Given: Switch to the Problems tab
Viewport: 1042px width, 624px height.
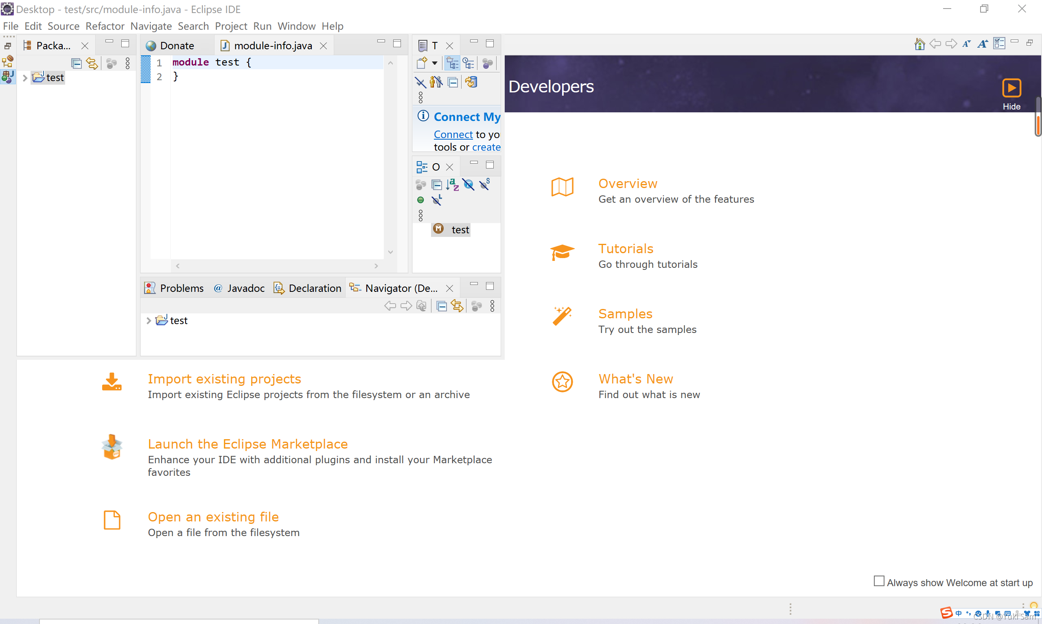Looking at the screenshot, I should tap(181, 288).
